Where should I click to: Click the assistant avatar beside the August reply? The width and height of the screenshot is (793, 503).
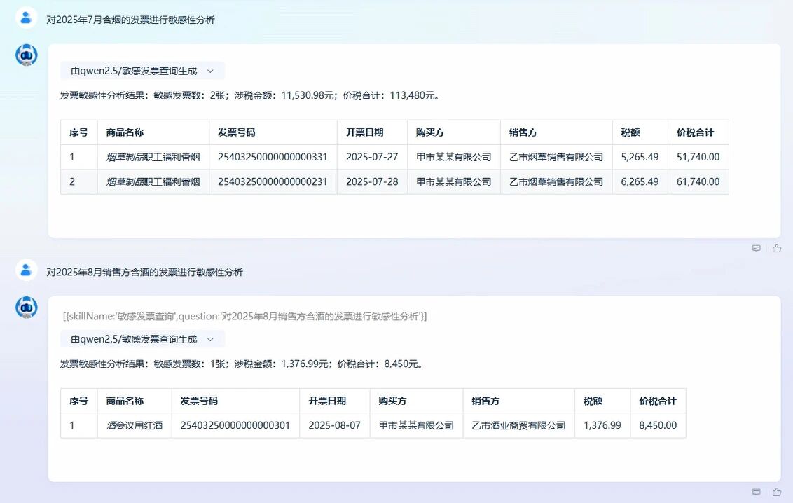27,308
